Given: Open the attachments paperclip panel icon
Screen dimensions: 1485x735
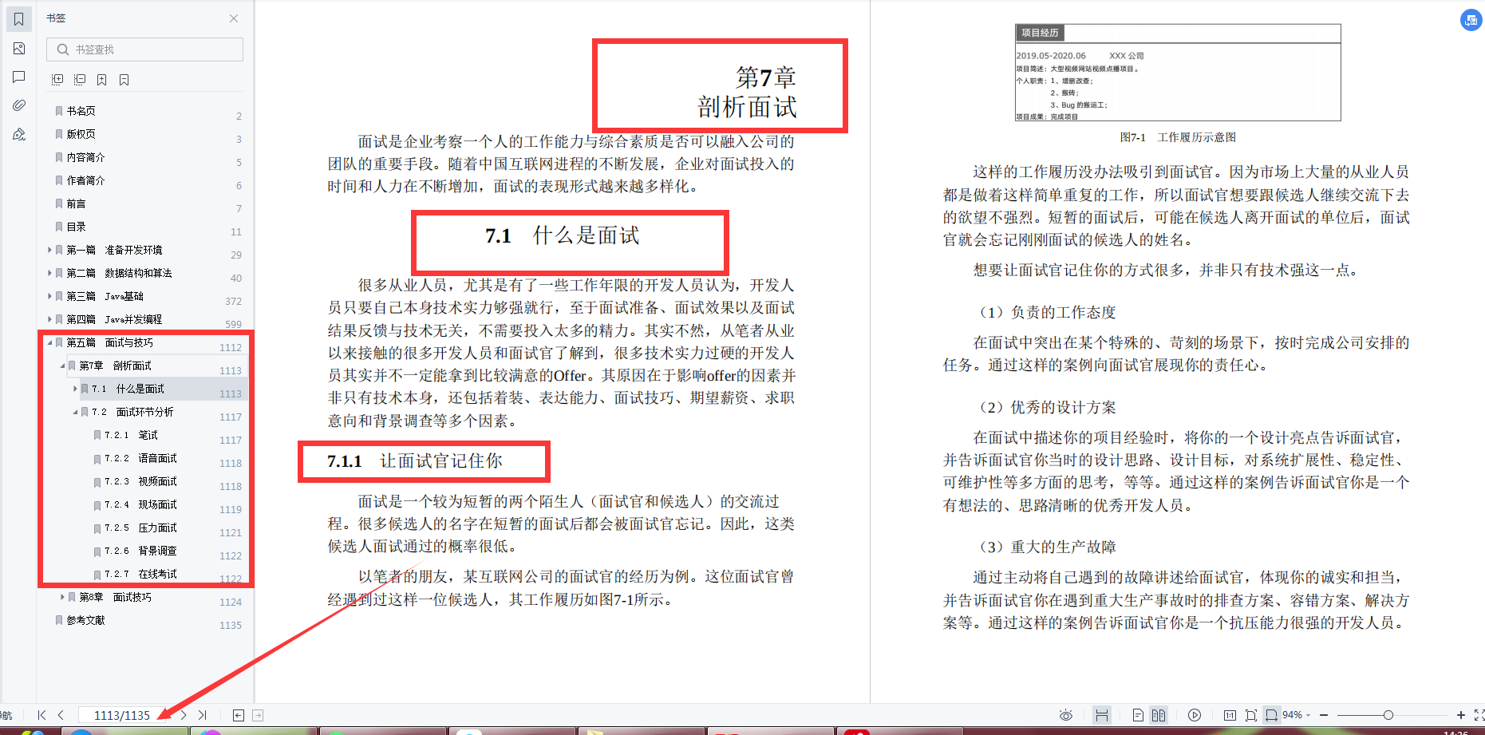Looking at the screenshot, I should [x=19, y=105].
